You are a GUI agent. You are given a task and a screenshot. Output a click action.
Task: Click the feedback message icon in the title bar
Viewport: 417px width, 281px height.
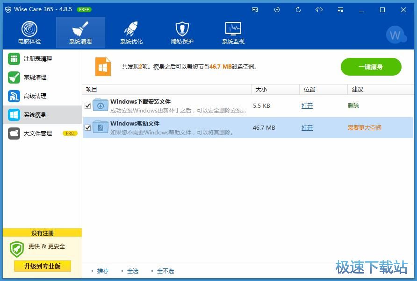[255, 10]
